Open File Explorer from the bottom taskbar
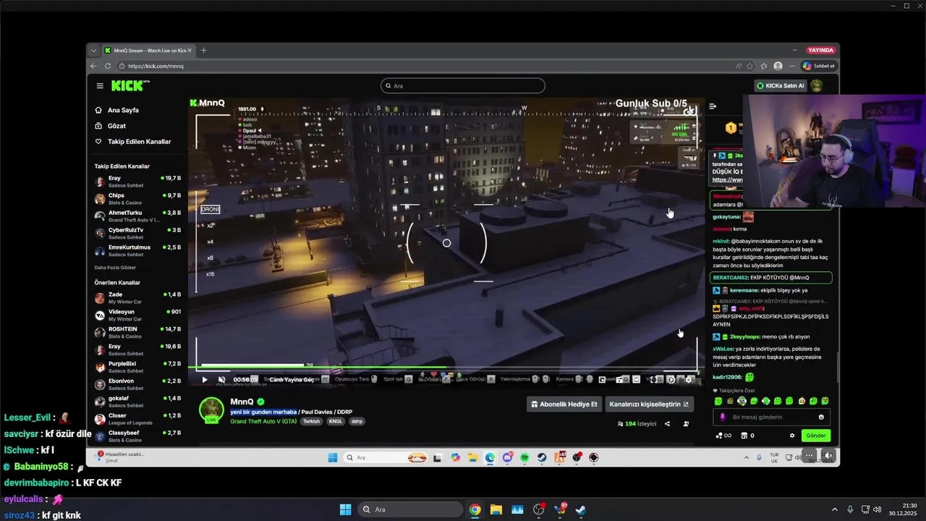 click(496, 509)
